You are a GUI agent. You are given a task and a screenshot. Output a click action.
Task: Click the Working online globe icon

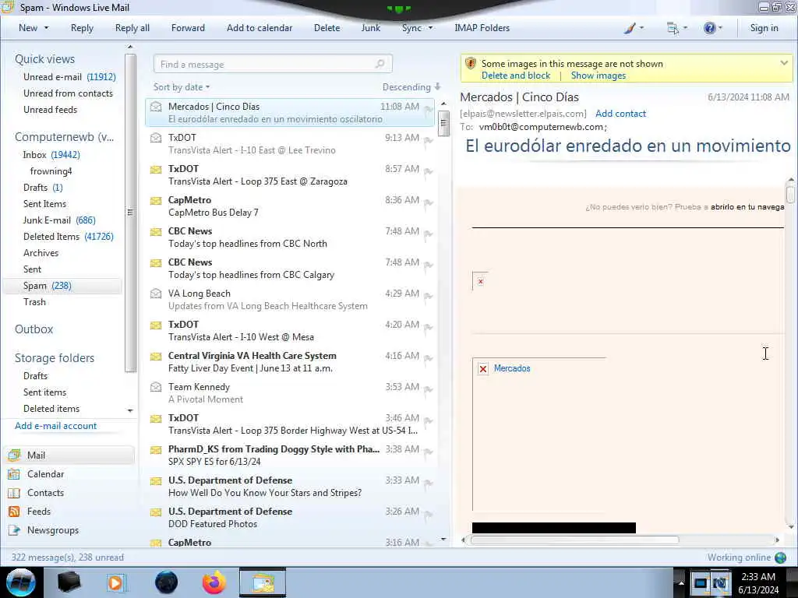(x=781, y=558)
